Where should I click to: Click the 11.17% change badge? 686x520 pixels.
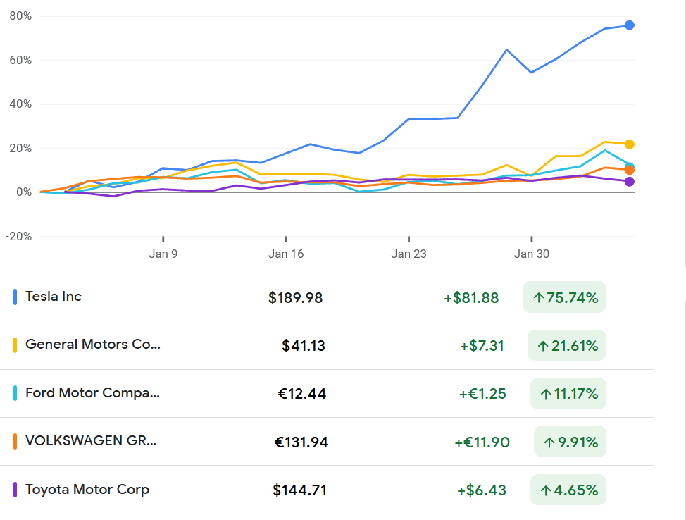[x=568, y=393]
